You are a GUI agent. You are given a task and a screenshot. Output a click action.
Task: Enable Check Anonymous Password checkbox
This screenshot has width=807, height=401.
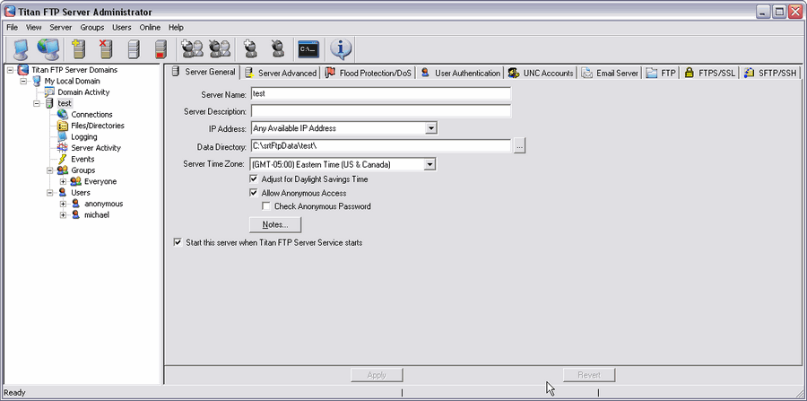tap(267, 206)
